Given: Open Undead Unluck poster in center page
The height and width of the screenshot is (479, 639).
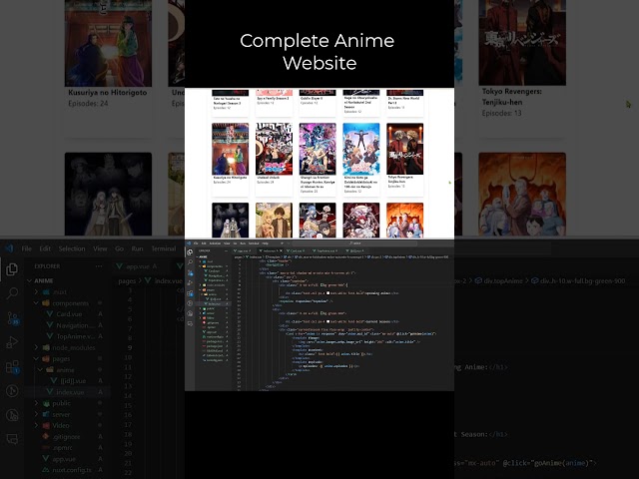Looking at the screenshot, I should pos(274,149).
